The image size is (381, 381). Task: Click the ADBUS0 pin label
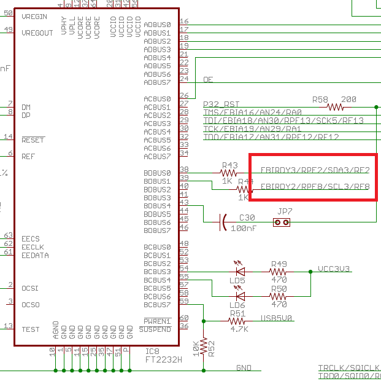(158, 25)
